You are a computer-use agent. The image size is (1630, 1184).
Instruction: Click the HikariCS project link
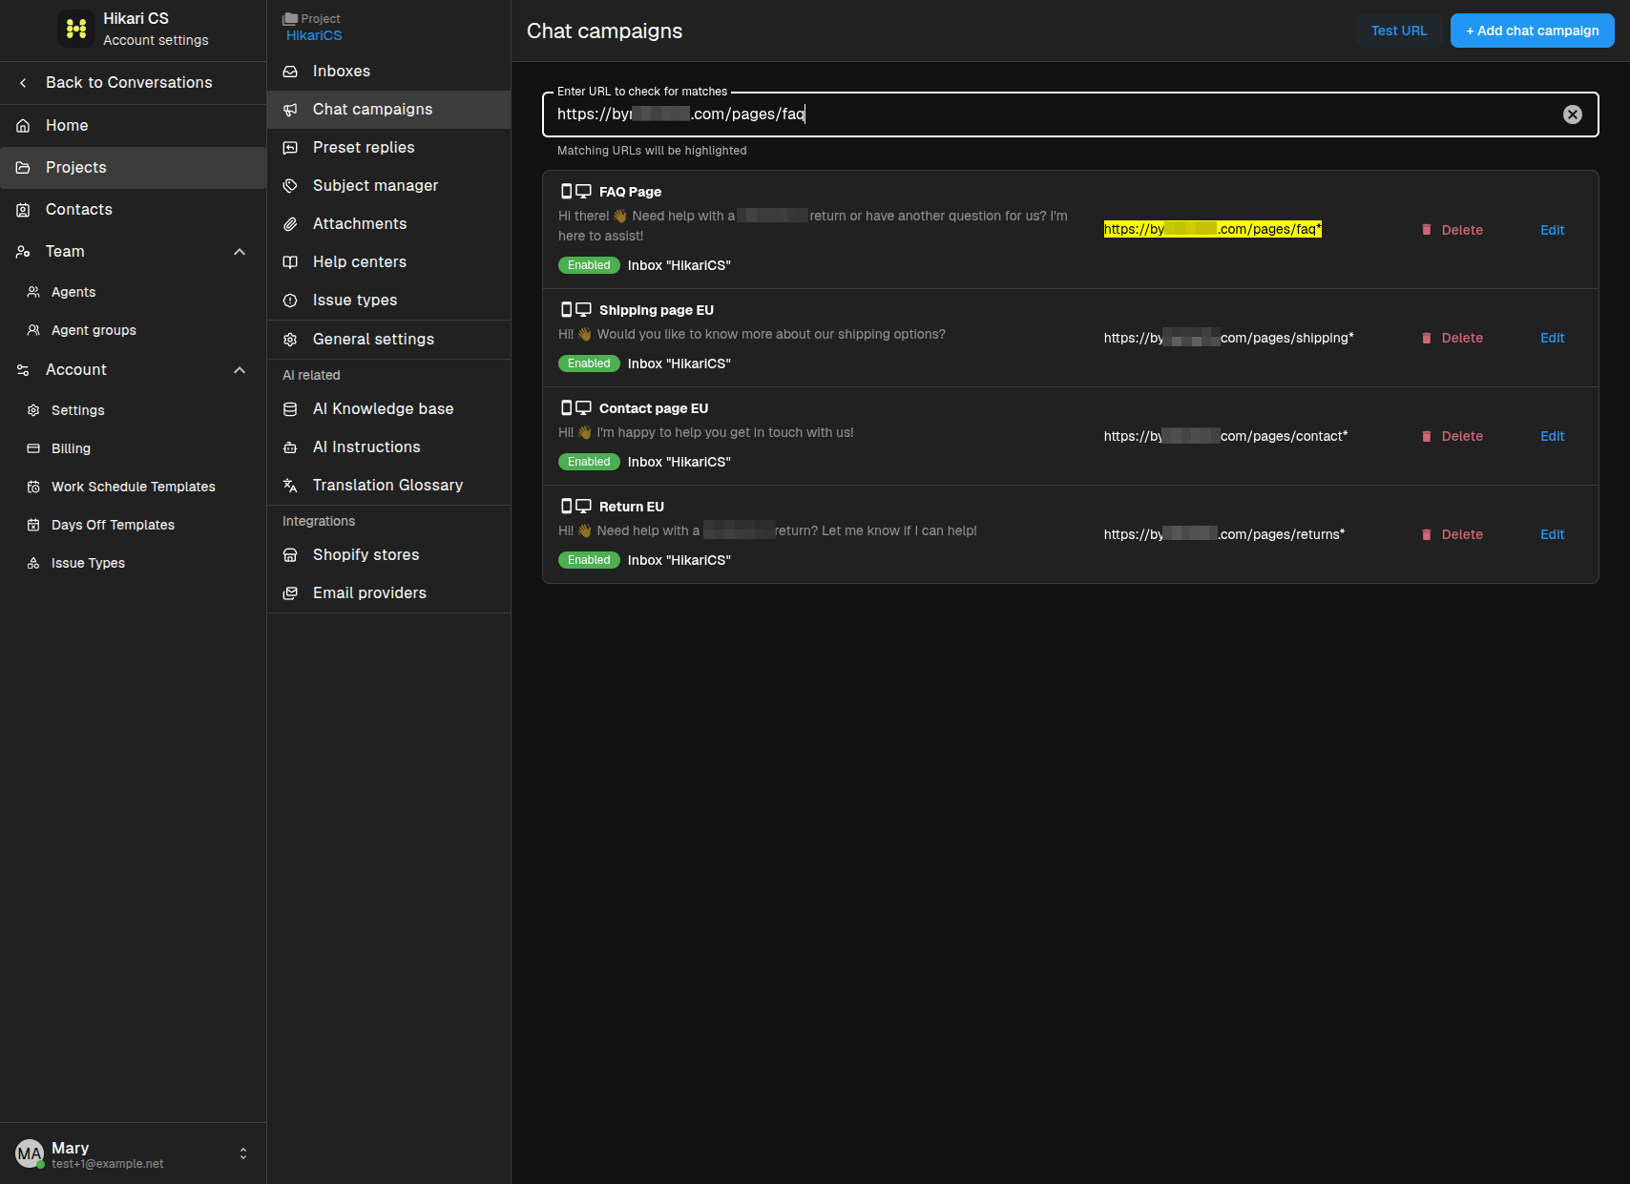[314, 35]
